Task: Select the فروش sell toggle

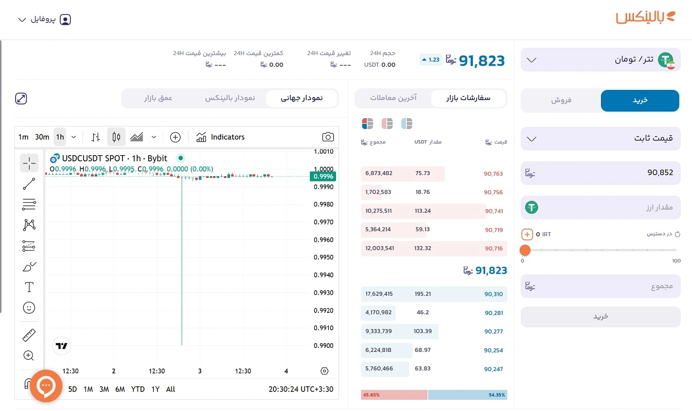Action: click(561, 101)
